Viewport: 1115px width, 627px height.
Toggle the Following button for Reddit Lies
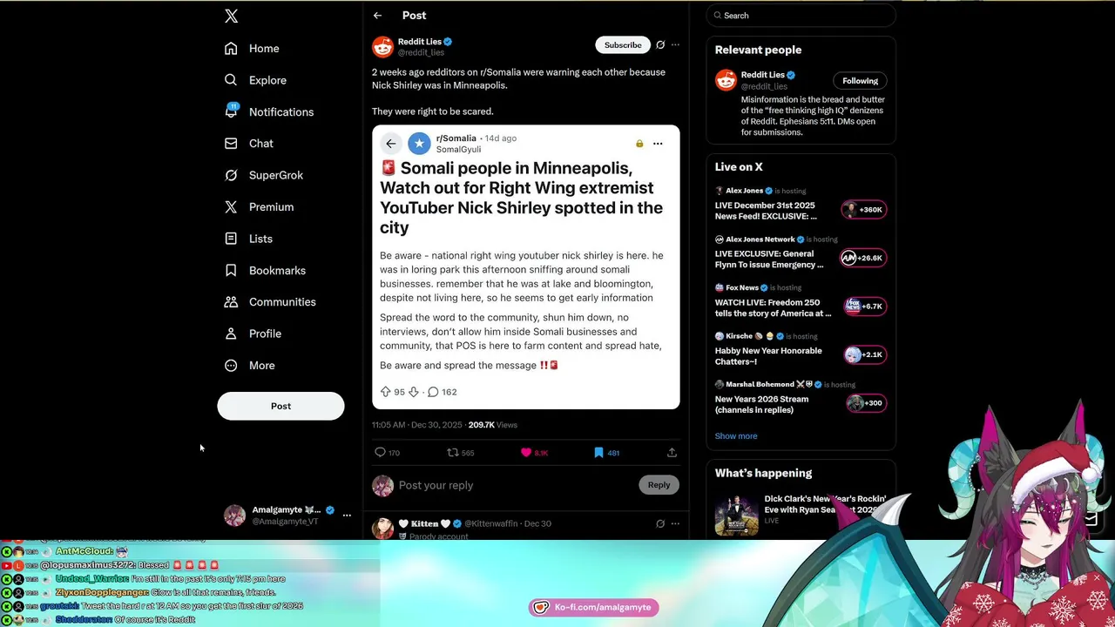pos(860,81)
